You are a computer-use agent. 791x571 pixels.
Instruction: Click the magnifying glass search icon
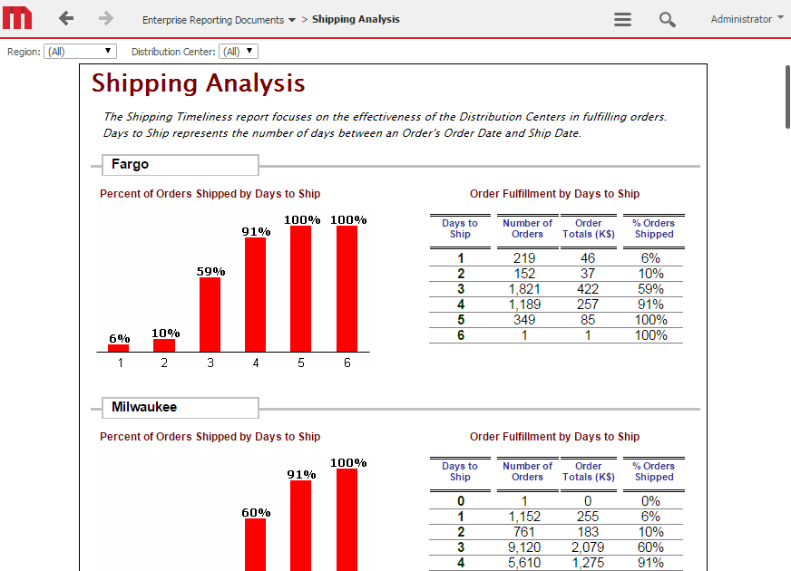point(668,19)
